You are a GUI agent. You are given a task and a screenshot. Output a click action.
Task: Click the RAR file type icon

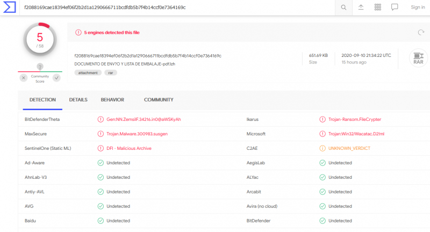pos(418,58)
